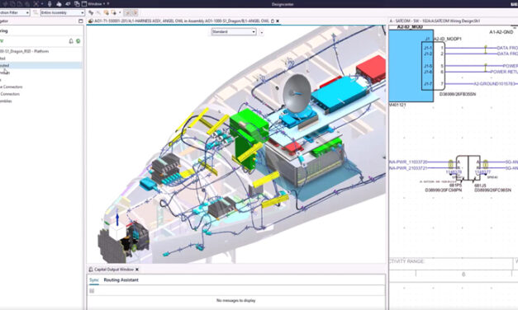The image size is (518, 310).
Task: Click the microphone icon in the title bar
Action: pyautogui.click(x=50, y=3)
